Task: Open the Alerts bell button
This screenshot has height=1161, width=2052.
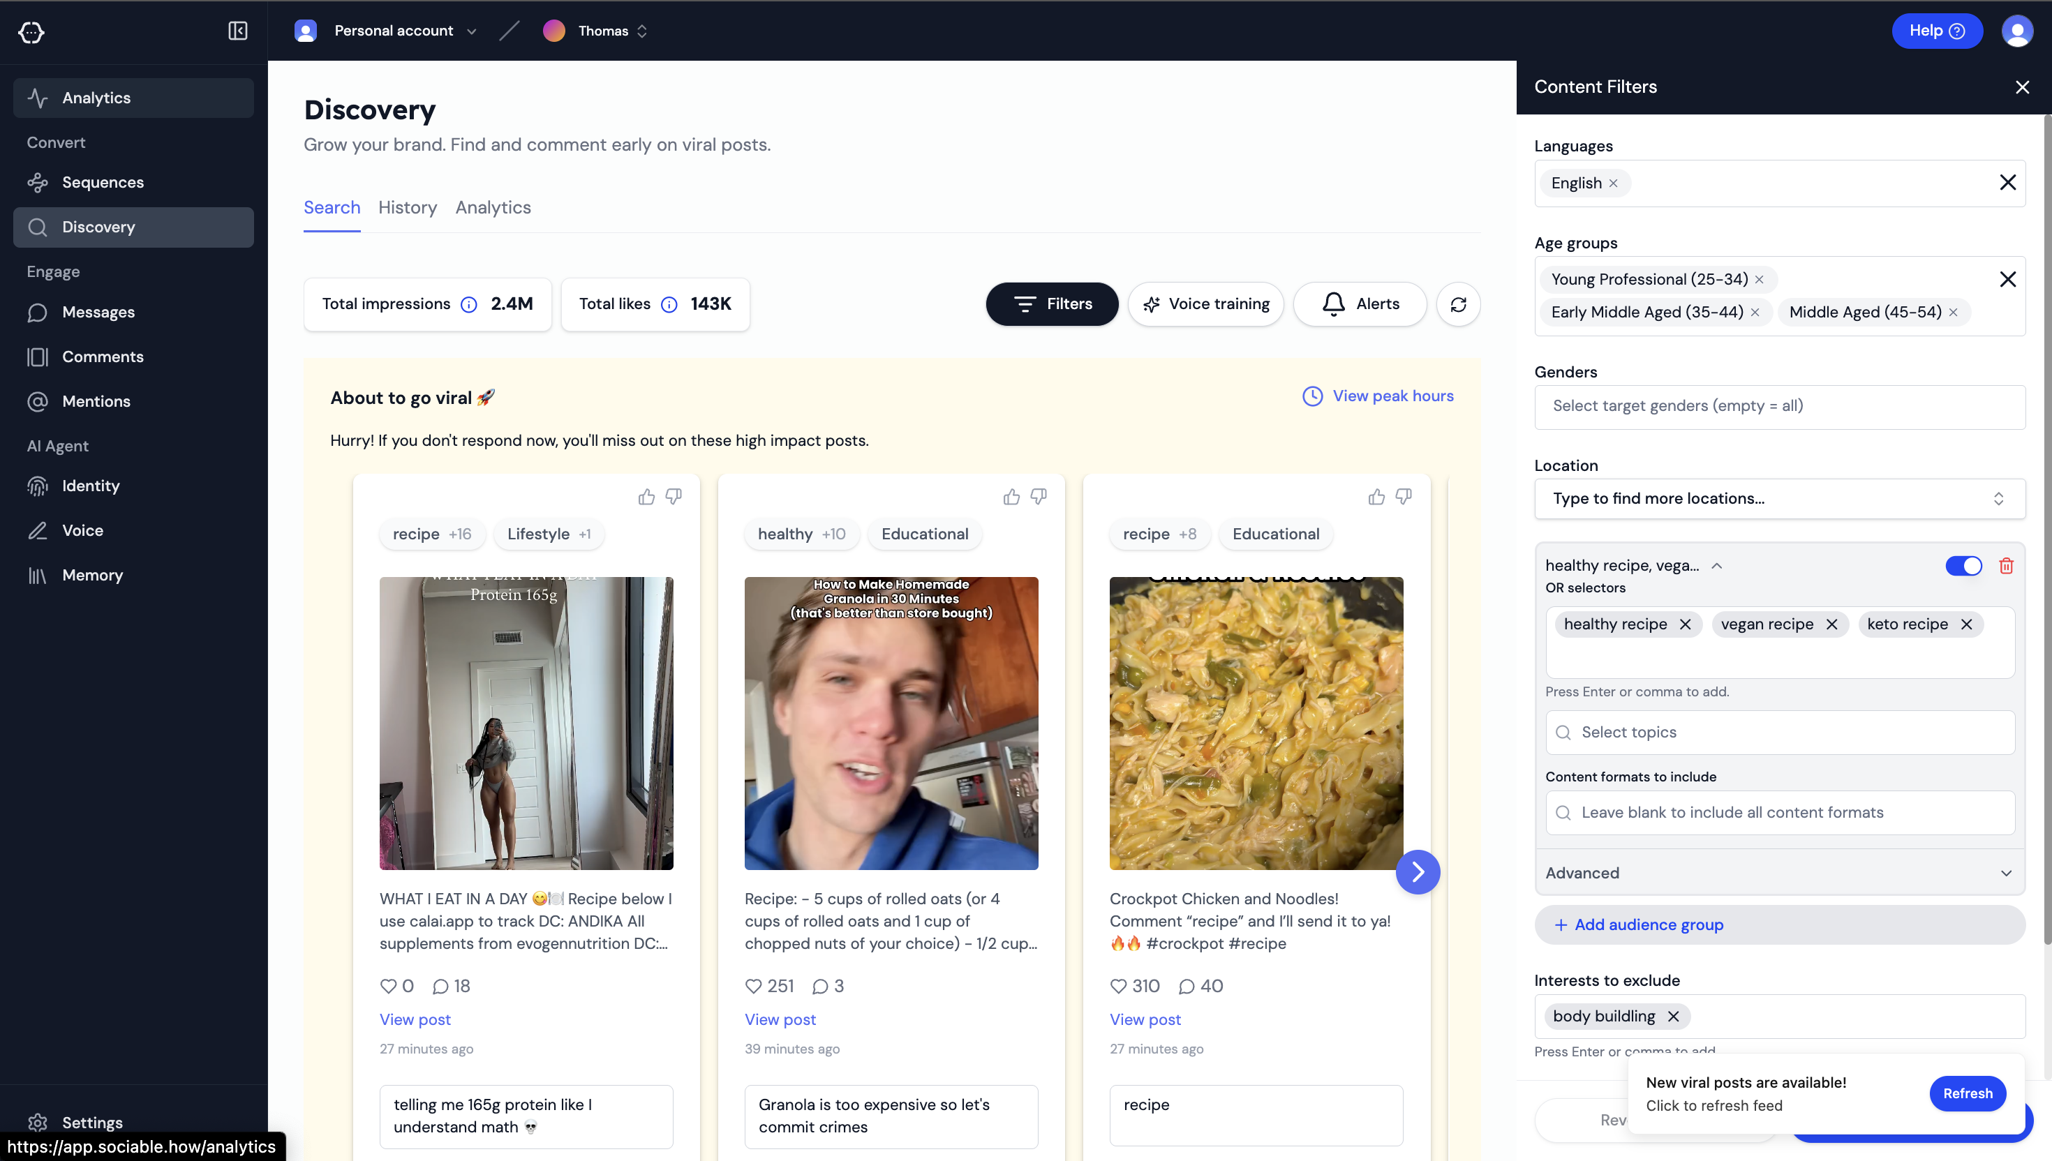Action: [x=1360, y=304]
